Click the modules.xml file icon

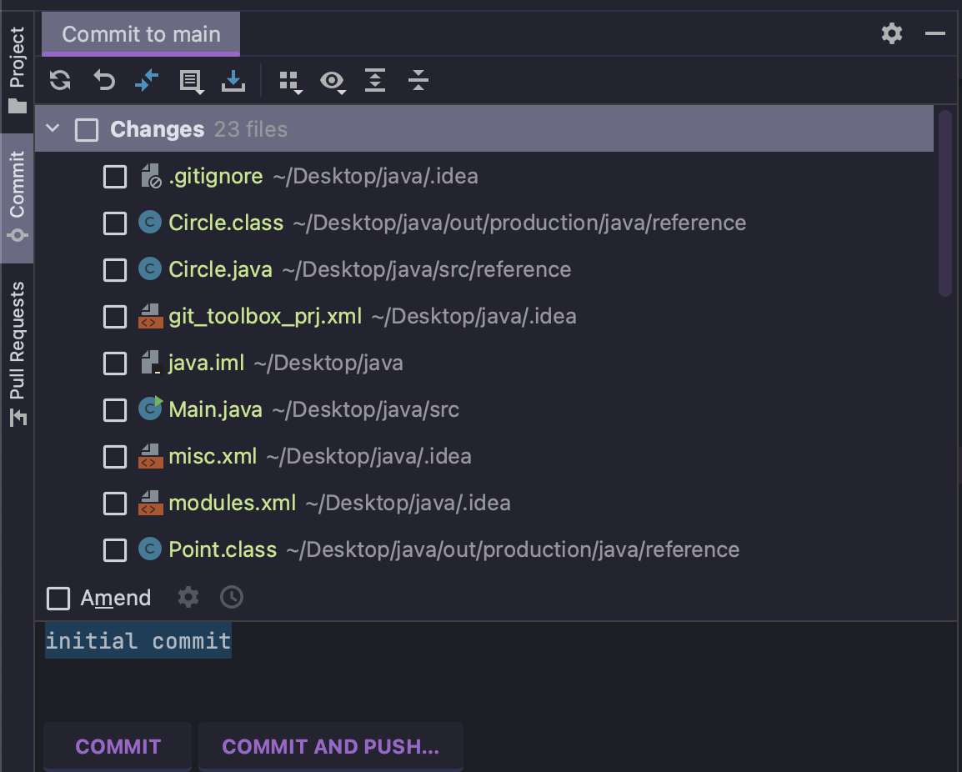tap(150, 503)
